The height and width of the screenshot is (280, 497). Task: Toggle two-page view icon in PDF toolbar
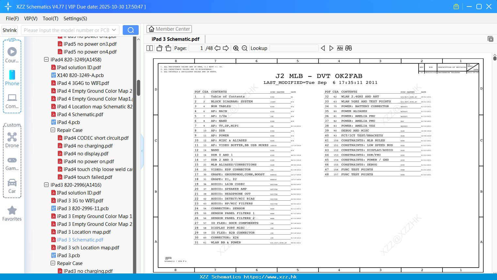pos(150,48)
